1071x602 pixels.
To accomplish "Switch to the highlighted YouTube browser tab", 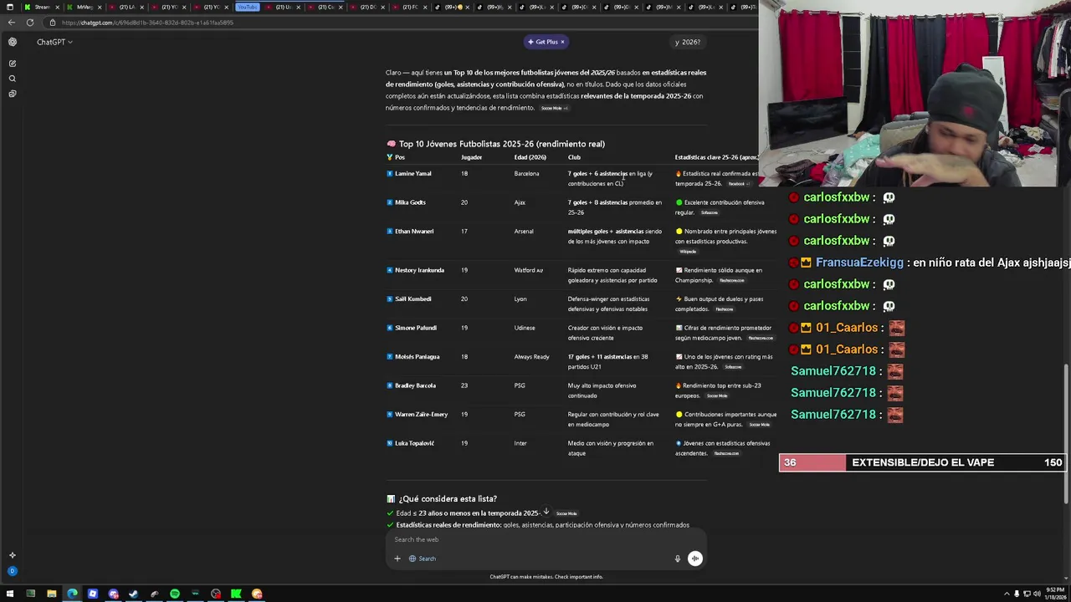I will point(247,7).
